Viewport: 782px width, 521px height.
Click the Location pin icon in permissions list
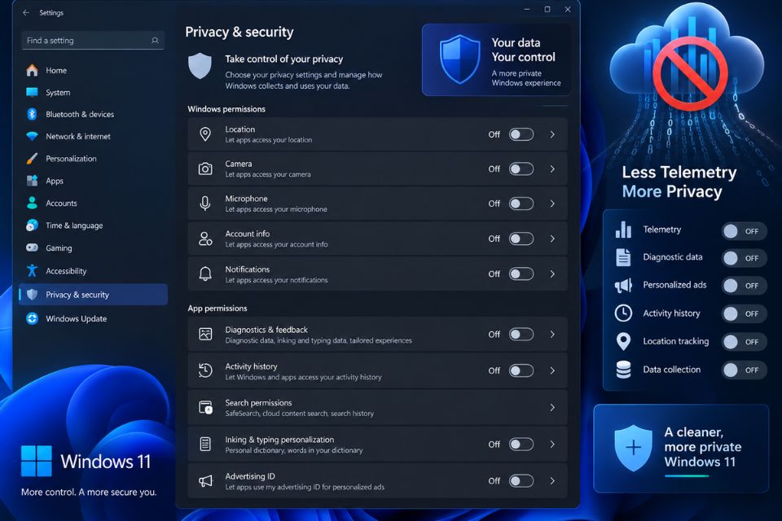205,134
